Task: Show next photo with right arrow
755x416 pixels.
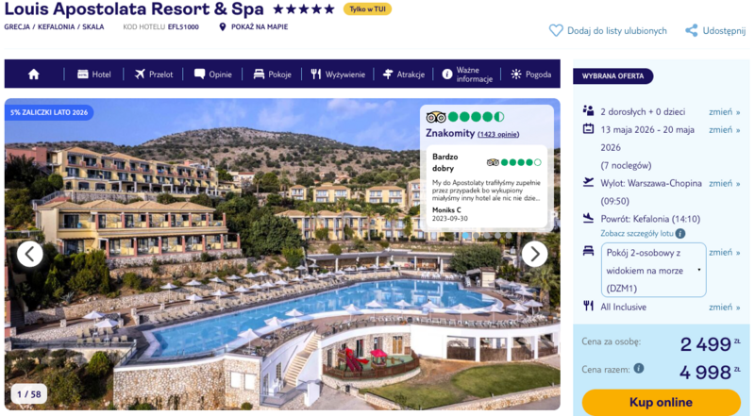Action: [x=534, y=254]
